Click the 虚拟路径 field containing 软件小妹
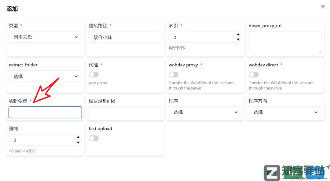330x181 pixels. [x=125, y=37]
